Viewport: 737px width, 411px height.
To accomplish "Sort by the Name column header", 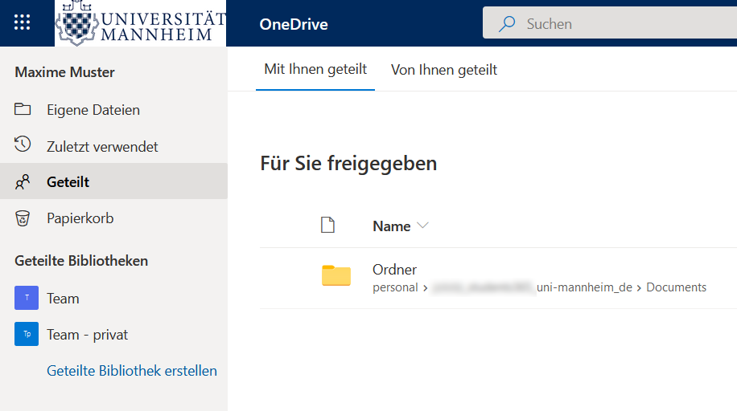I will 392,226.
